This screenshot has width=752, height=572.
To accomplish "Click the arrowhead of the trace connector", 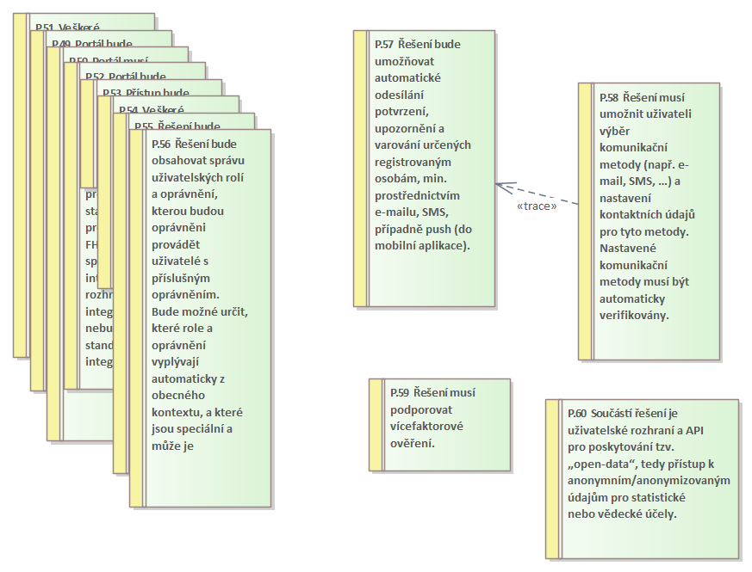I will 500,184.
